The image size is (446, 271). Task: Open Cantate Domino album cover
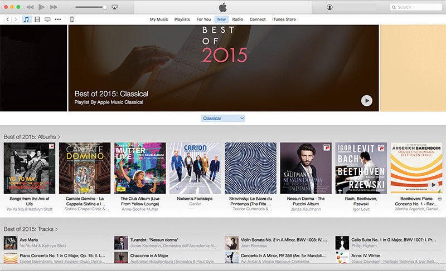85,168
